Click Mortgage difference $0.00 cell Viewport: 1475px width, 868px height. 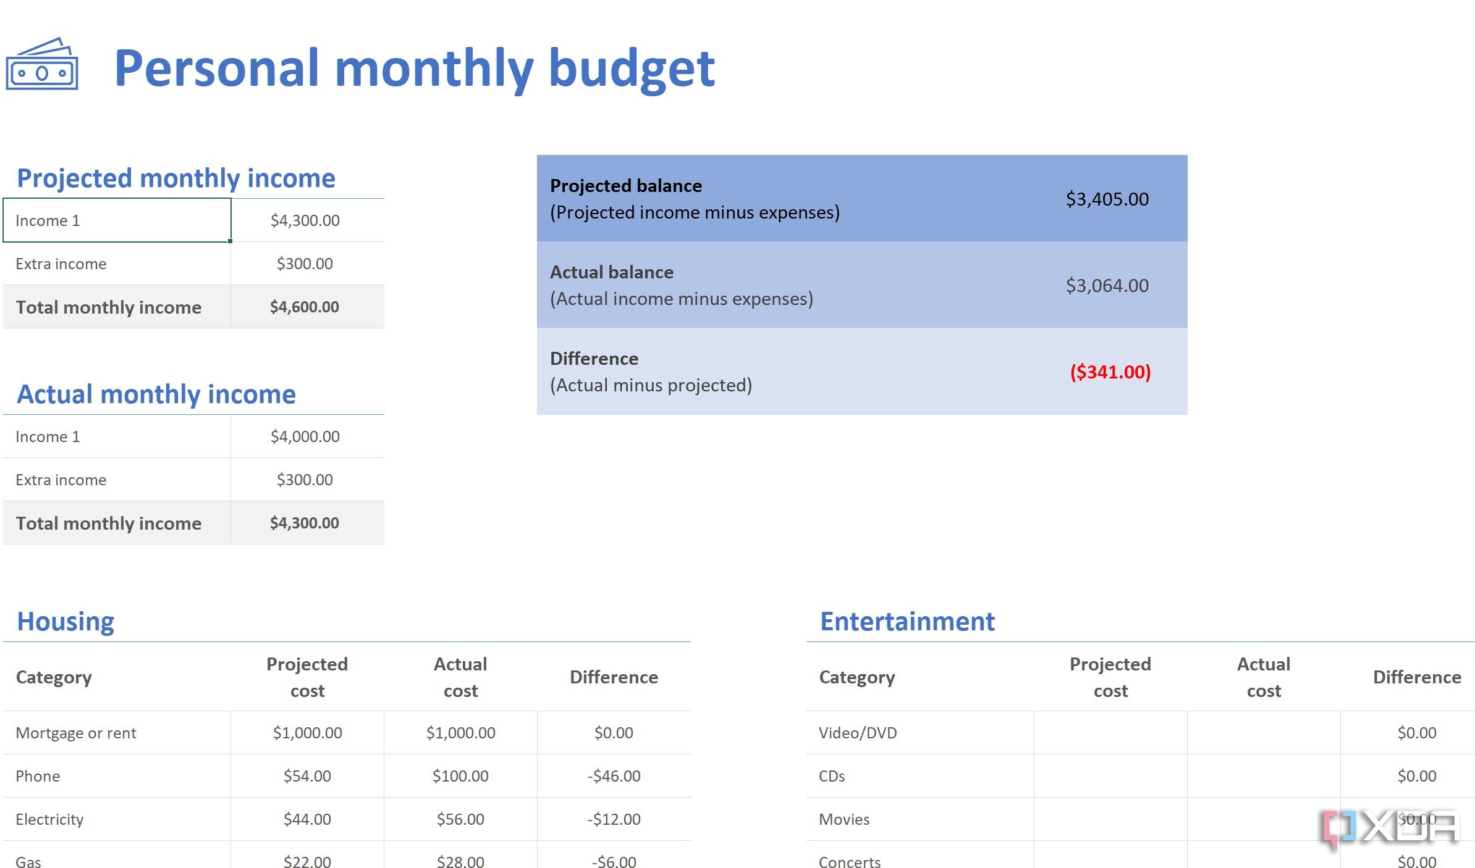(x=614, y=733)
